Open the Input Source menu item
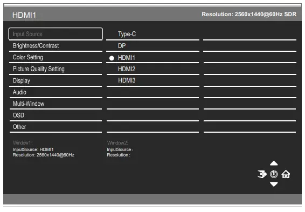 [x=56, y=34]
